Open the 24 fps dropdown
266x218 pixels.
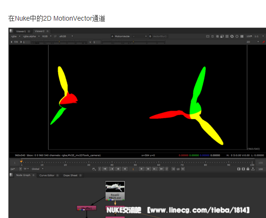click(16, 169)
